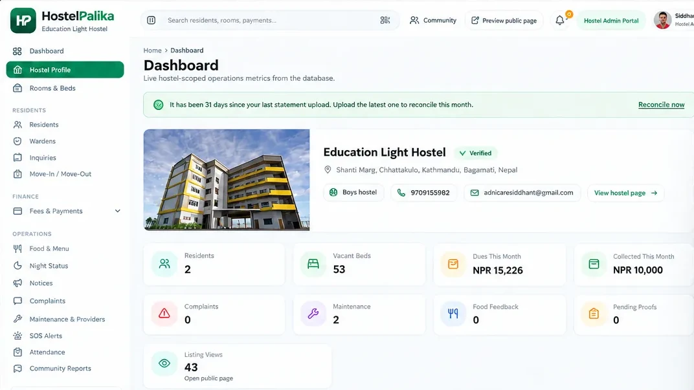The height and width of the screenshot is (390, 694).
Task: Click the Preview public page external-link icon
Action: [475, 20]
